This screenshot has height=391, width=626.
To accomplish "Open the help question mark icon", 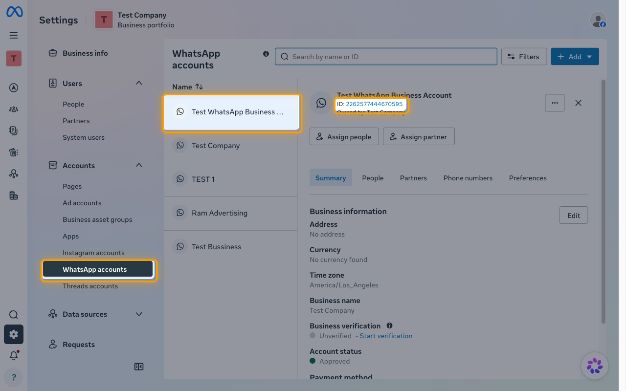I will [14, 377].
